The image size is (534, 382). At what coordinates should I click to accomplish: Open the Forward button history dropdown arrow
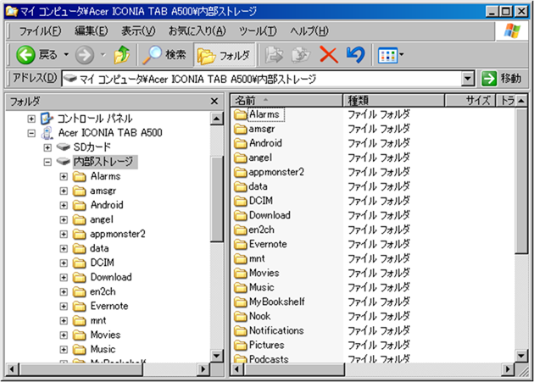point(103,54)
